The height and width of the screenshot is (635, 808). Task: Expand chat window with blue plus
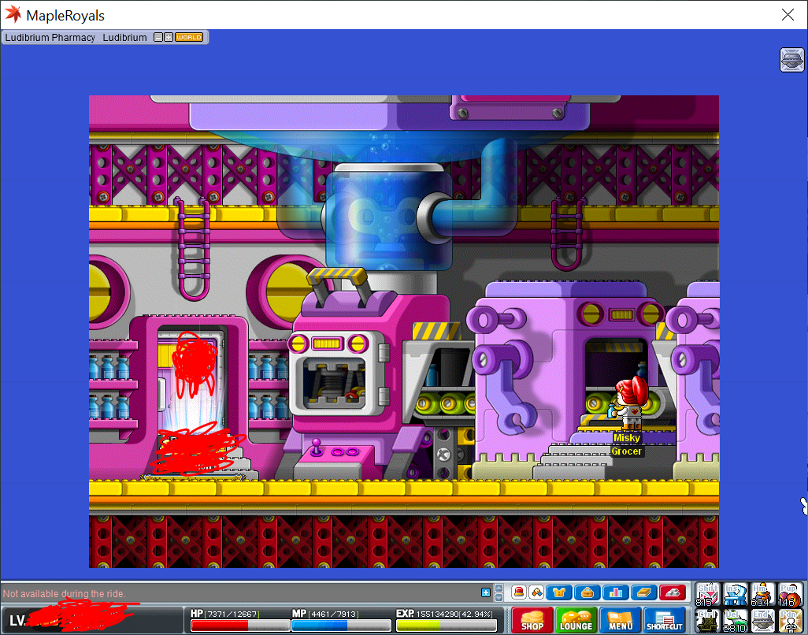[x=486, y=592]
